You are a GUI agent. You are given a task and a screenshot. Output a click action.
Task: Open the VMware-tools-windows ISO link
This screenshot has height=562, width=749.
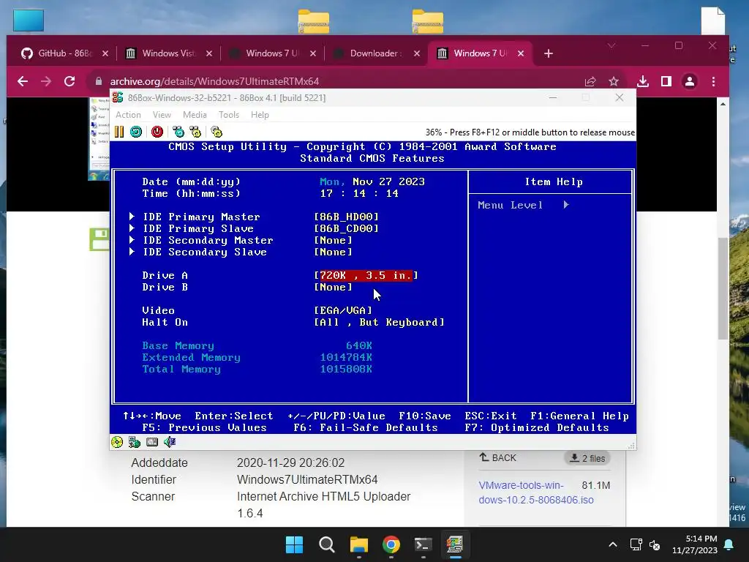pyautogui.click(x=536, y=492)
